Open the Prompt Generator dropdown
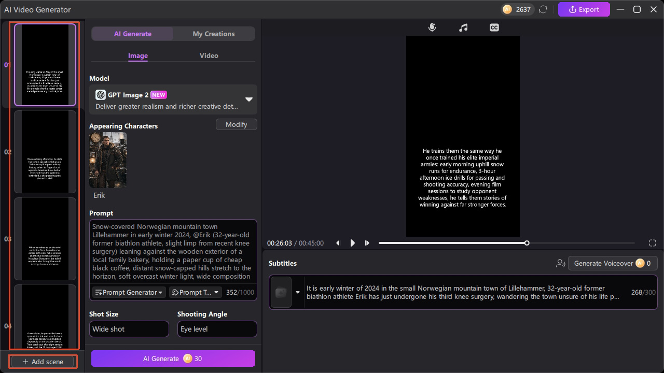Screen dimensions: 664x373 [129, 292]
